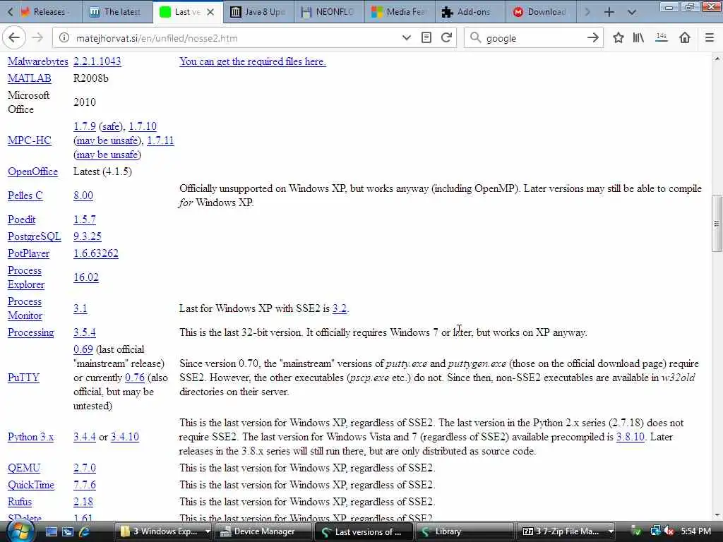The width and height of the screenshot is (723, 542).
Task: Open 7-Zip File Manager taskbar group
Action: coord(566,531)
